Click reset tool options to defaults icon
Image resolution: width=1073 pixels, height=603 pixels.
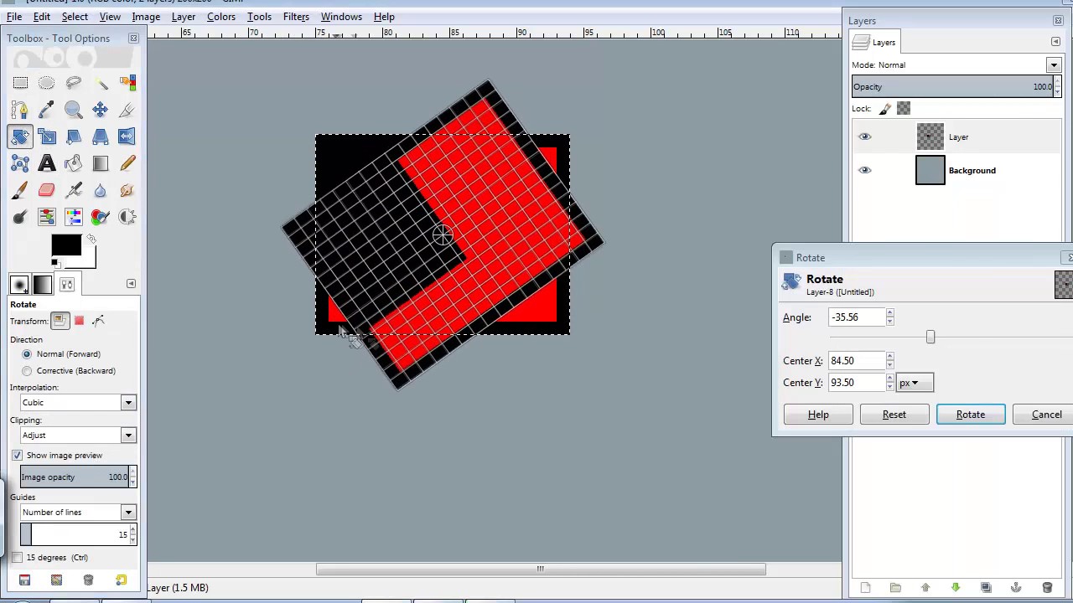point(122,580)
